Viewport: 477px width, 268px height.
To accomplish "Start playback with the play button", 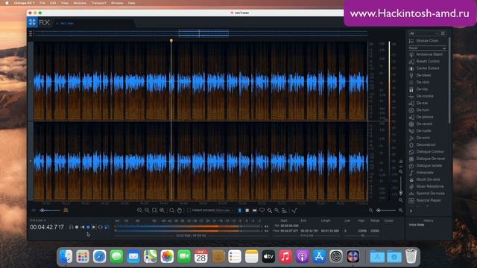I will click(x=94, y=227).
